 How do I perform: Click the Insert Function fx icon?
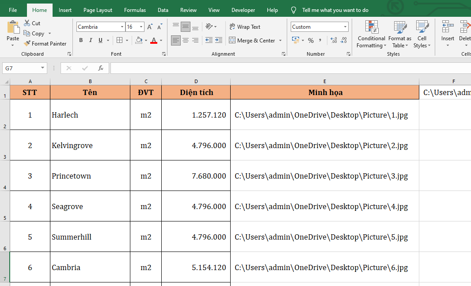pyautogui.click(x=101, y=68)
